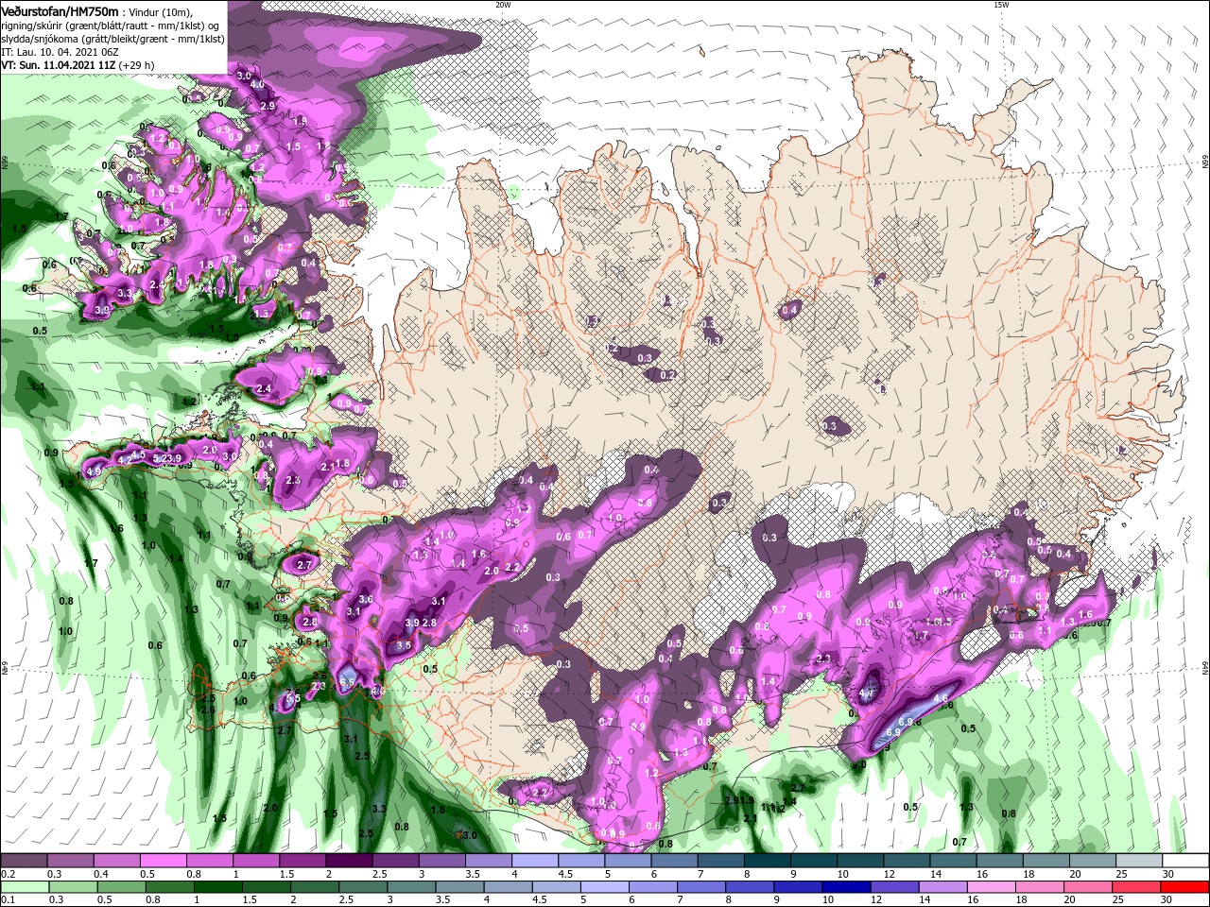1210x907 pixels.
Task: Pick the bright pink 0.5 swatch in top legend row
Action: 164,860
